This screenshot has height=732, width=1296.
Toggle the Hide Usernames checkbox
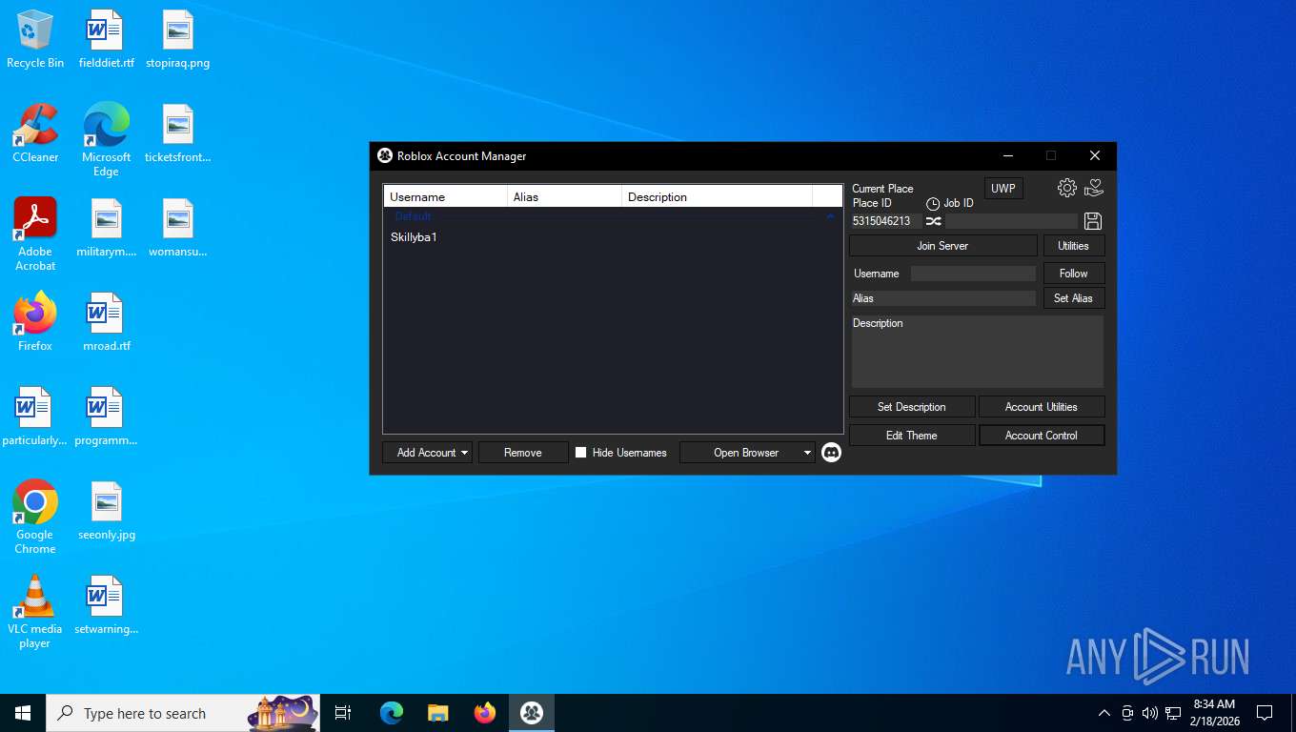(580, 453)
